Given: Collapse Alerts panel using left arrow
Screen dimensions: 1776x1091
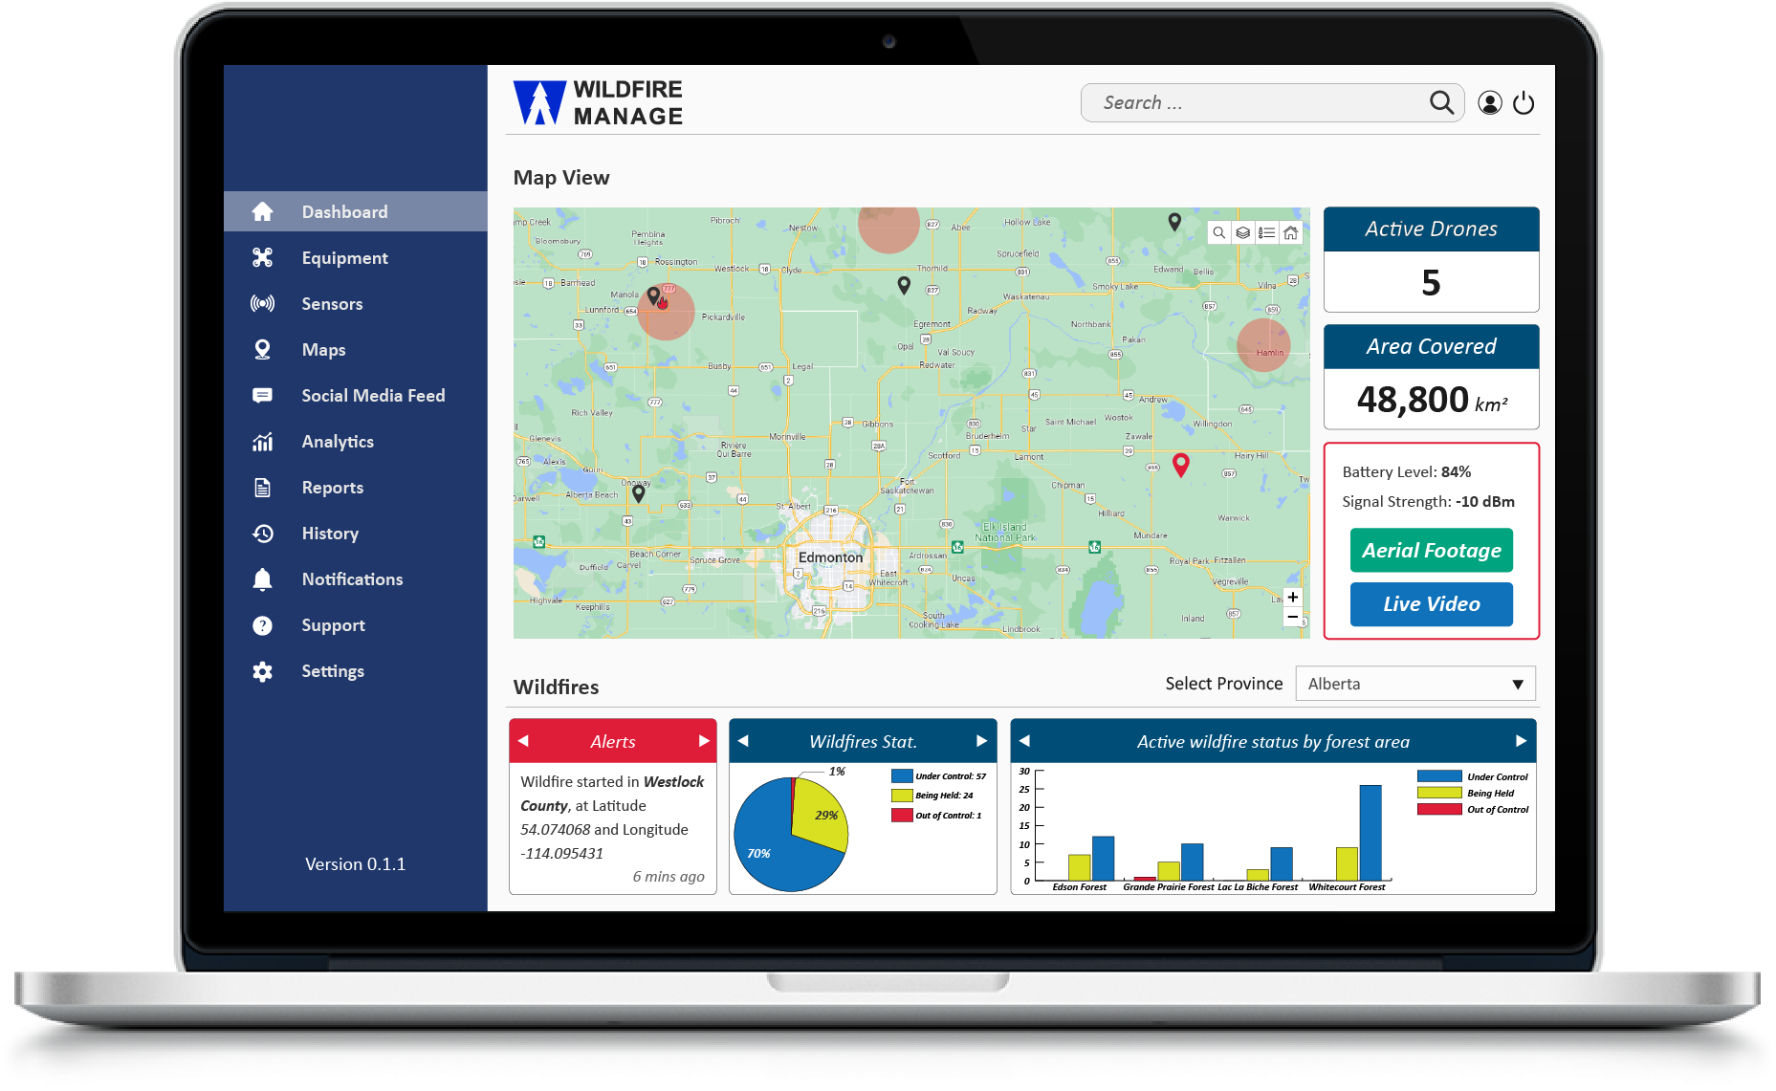Looking at the screenshot, I should click(524, 740).
